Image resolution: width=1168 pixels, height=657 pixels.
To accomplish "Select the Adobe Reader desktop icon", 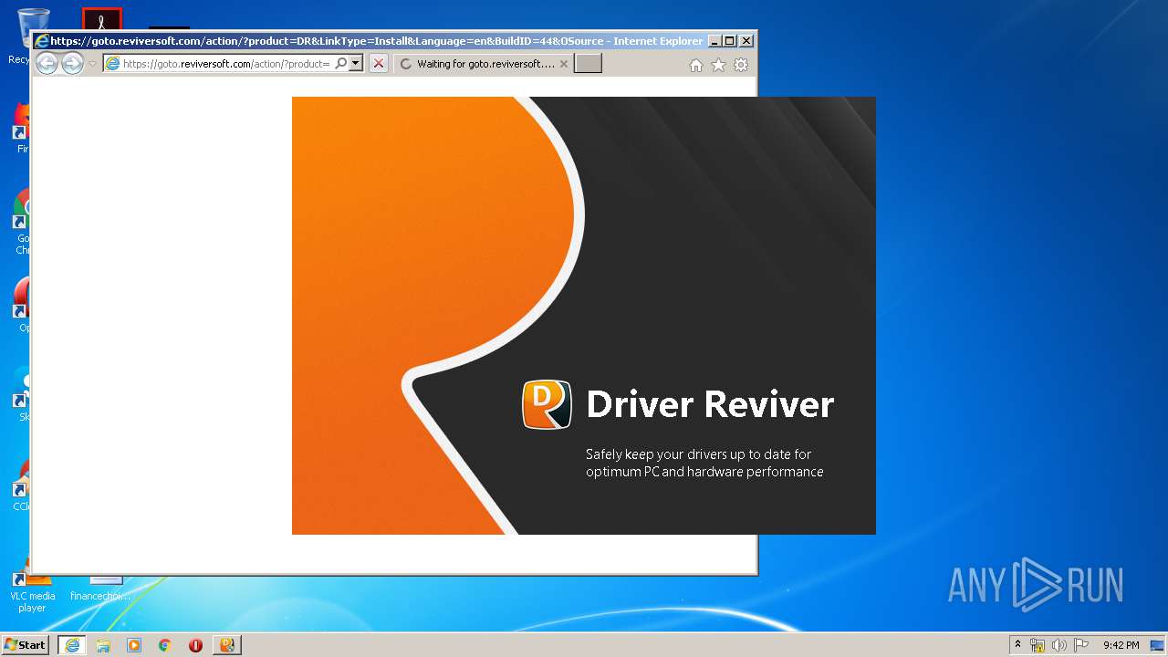I will pyautogui.click(x=101, y=19).
